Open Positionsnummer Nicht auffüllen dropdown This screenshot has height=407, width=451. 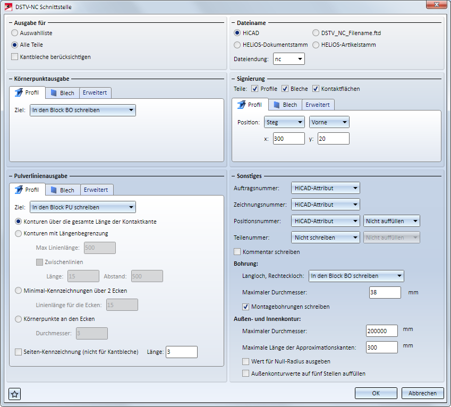coord(392,221)
